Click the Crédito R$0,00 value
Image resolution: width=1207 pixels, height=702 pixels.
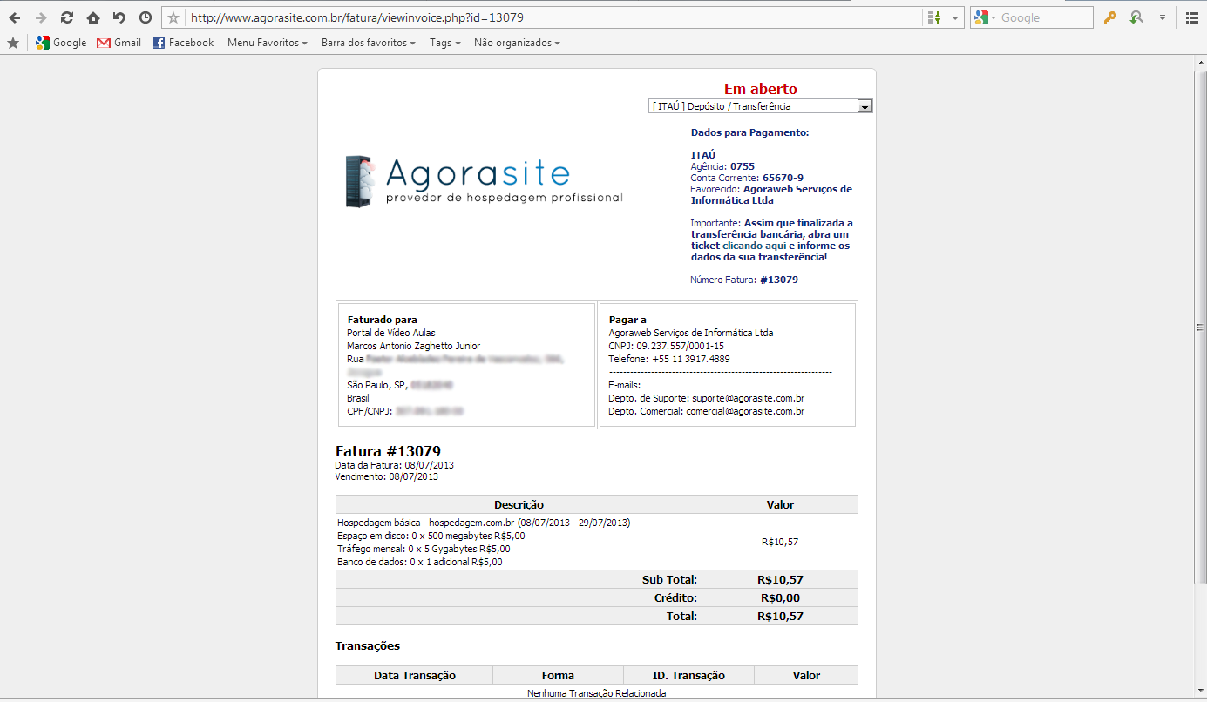tap(780, 597)
